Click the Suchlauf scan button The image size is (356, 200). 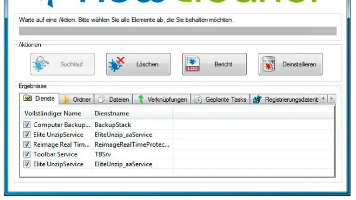tap(63, 64)
